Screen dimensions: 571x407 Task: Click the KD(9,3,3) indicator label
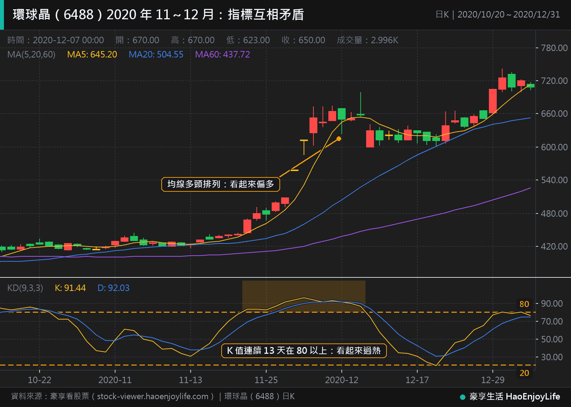[x=25, y=288]
